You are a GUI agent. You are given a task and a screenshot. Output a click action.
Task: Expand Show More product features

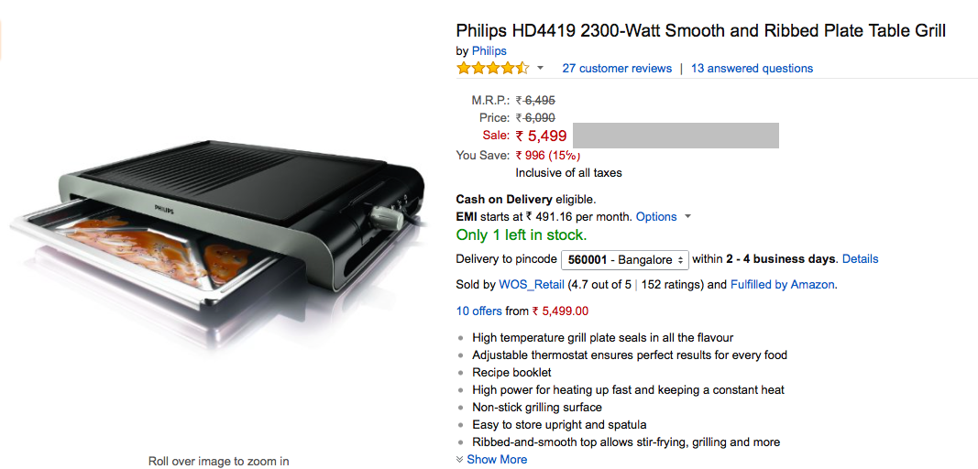point(496,460)
